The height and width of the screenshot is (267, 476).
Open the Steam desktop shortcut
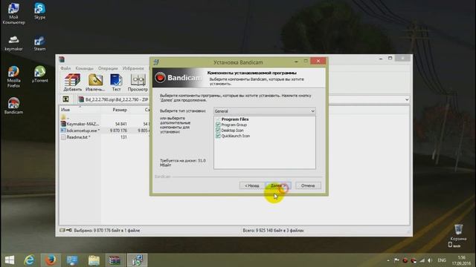pyautogui.click(x=39, y=43)
